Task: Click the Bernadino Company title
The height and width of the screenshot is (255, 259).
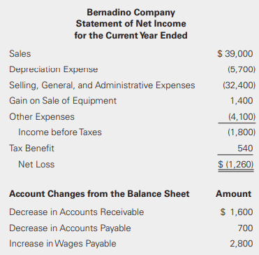Action: [131, 13]
